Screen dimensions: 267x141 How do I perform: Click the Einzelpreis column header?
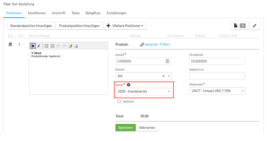point(176,36)
